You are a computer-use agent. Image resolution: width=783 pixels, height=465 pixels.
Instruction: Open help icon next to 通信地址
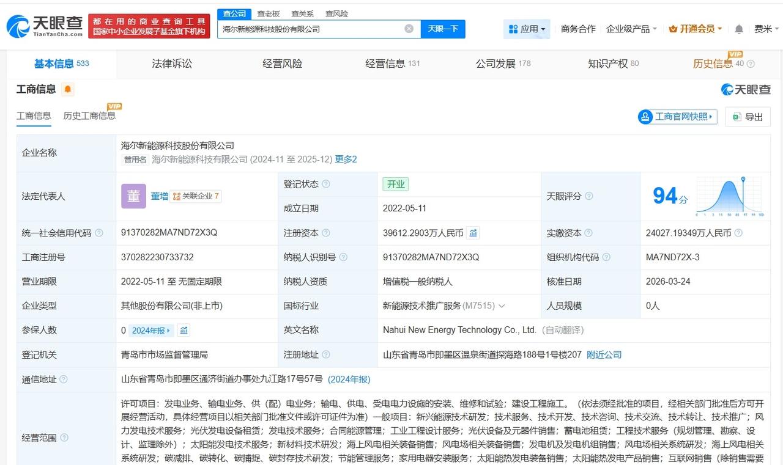(64, 379)
